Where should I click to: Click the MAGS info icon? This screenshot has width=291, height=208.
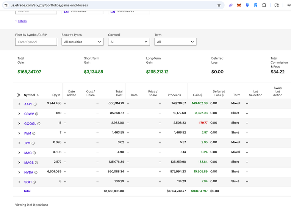click(x=36, y=163)
